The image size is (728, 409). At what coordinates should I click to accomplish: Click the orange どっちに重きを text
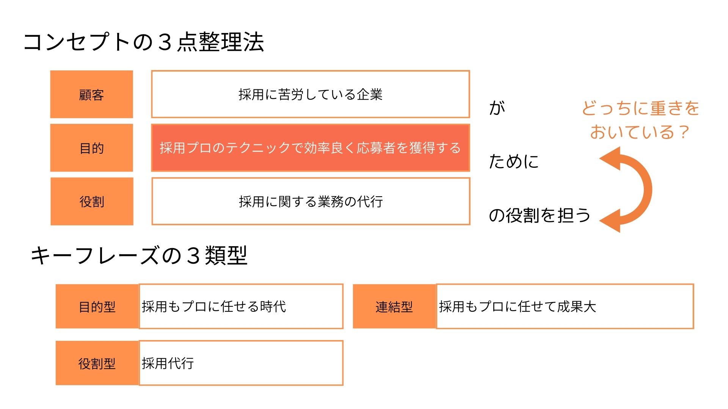click(x=640, y=108)
